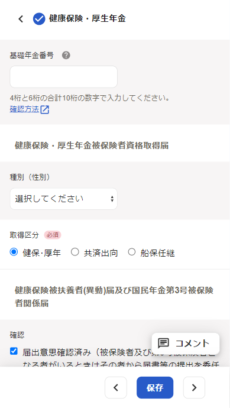Select the 共済出向 radio option
Screen dimensions: 230x408
tap(75, 252)
